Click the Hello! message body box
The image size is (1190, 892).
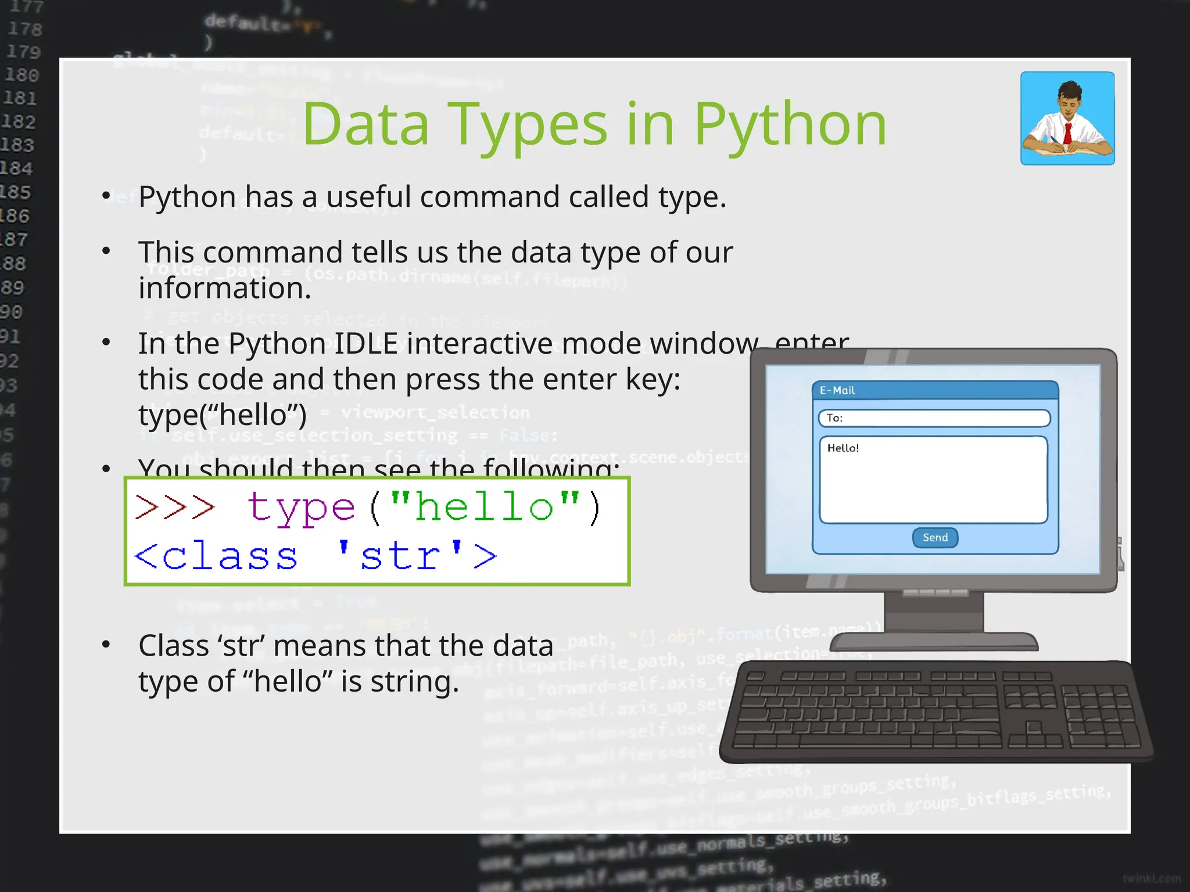point(934,480)
